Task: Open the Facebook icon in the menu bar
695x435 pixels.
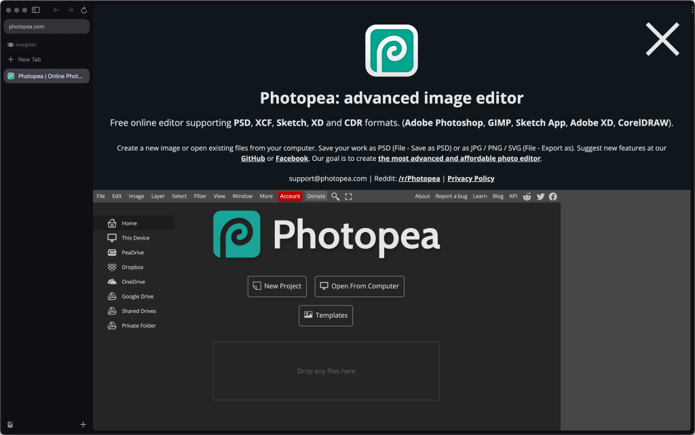Action: 553,196
